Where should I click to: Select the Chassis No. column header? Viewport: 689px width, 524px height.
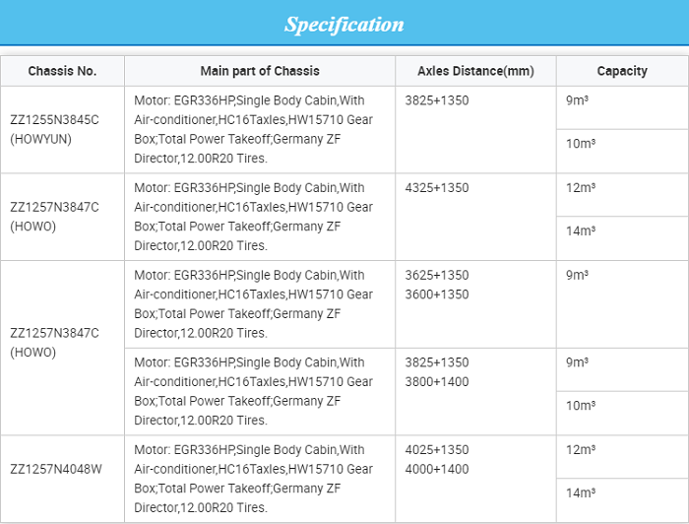(x=62, y=71)
